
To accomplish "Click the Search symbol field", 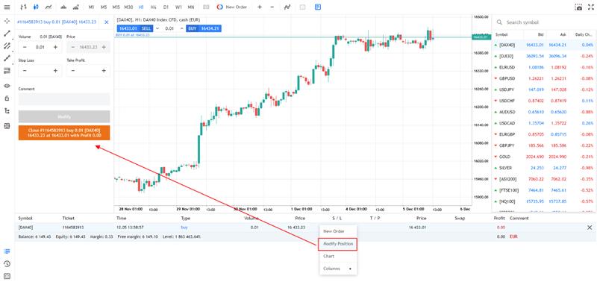I will 545,22.
